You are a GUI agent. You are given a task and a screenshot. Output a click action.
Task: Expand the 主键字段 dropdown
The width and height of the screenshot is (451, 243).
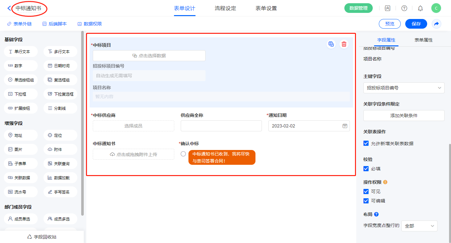[x=404, y=88]
